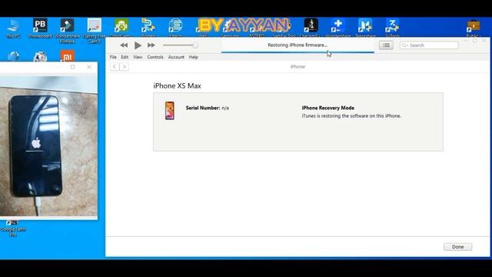The height and width of the screenshot is (277, 492).
Task: Open the Edit menu
Action: (125, 57)
